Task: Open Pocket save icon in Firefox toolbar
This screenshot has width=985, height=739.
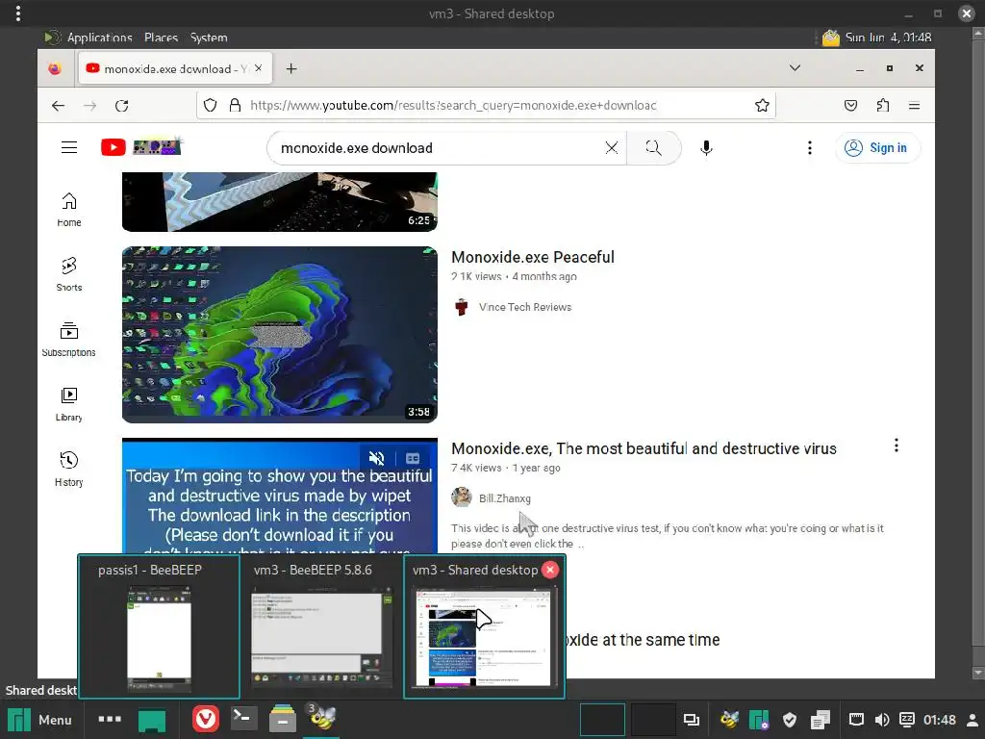Action: 850,106
